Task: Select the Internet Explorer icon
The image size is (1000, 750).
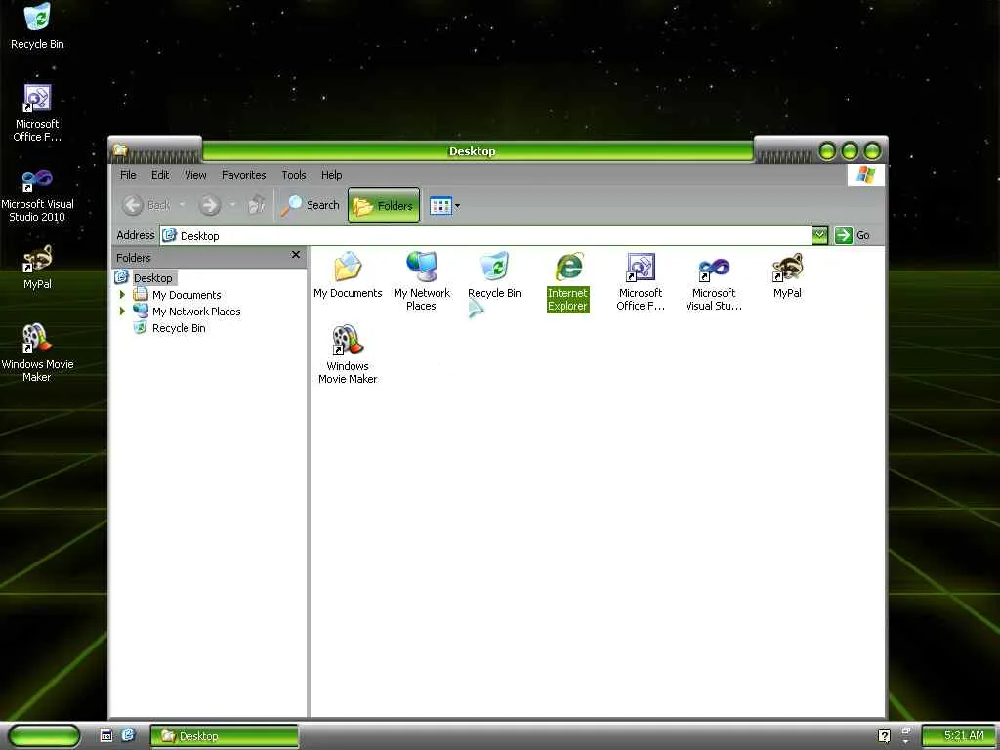Action: click(x=567, y=280)
